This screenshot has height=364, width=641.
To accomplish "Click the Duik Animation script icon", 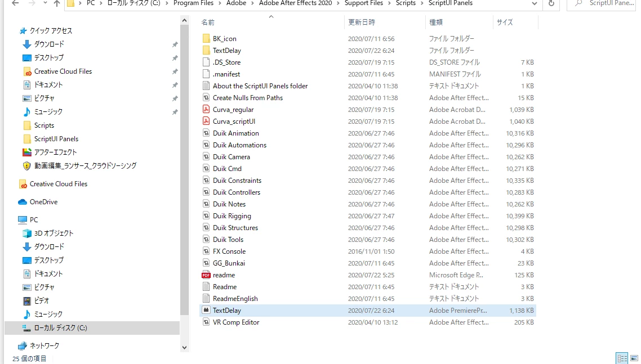I will (x=207, y=133).
